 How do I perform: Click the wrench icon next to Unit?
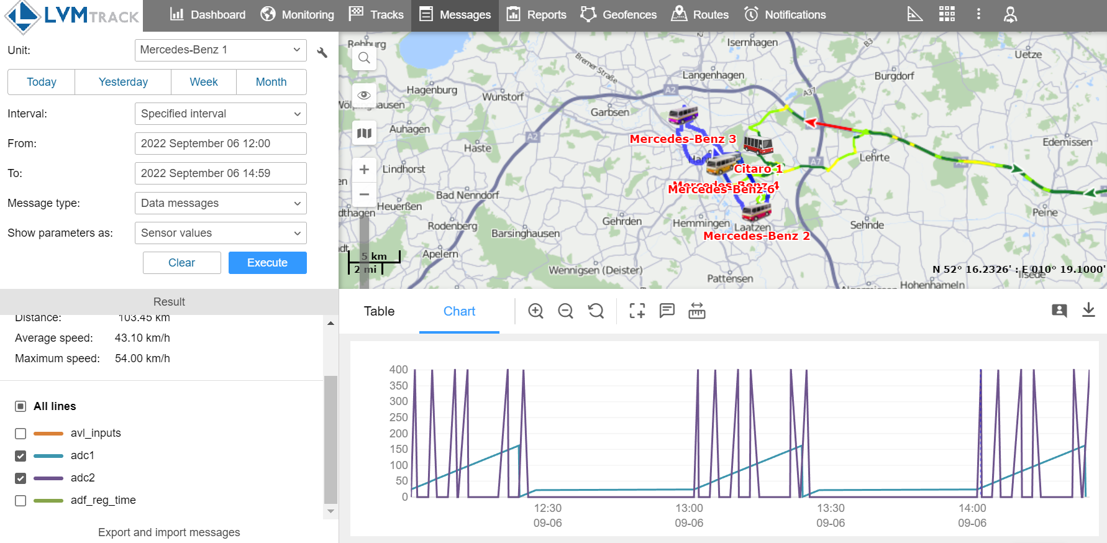pyautogui.click(x=322, y=52)
